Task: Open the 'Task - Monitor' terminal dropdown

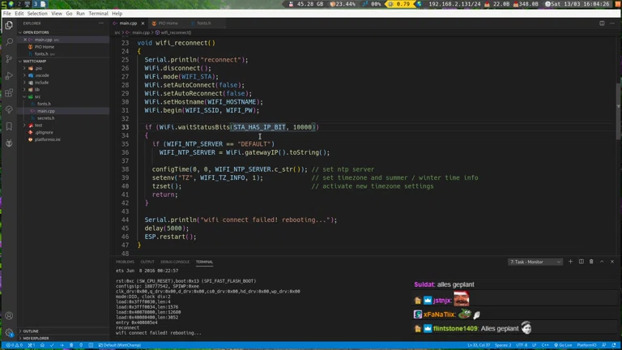Action: point(535,262)
